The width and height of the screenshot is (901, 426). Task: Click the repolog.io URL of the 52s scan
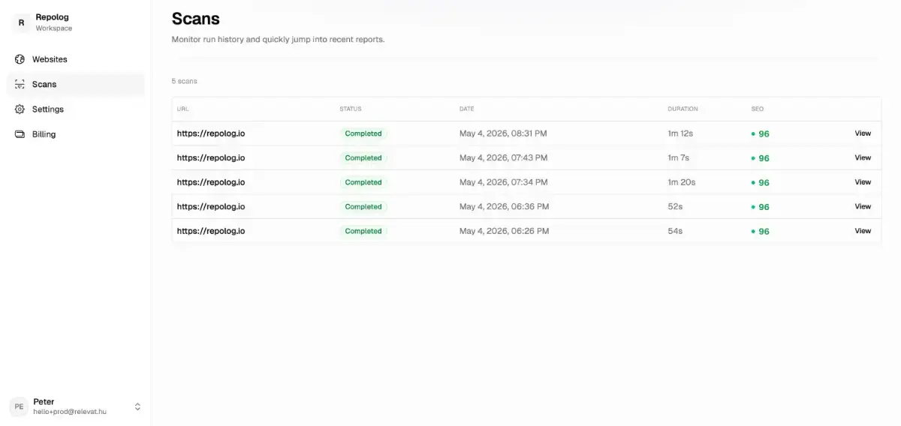point(211,206)
